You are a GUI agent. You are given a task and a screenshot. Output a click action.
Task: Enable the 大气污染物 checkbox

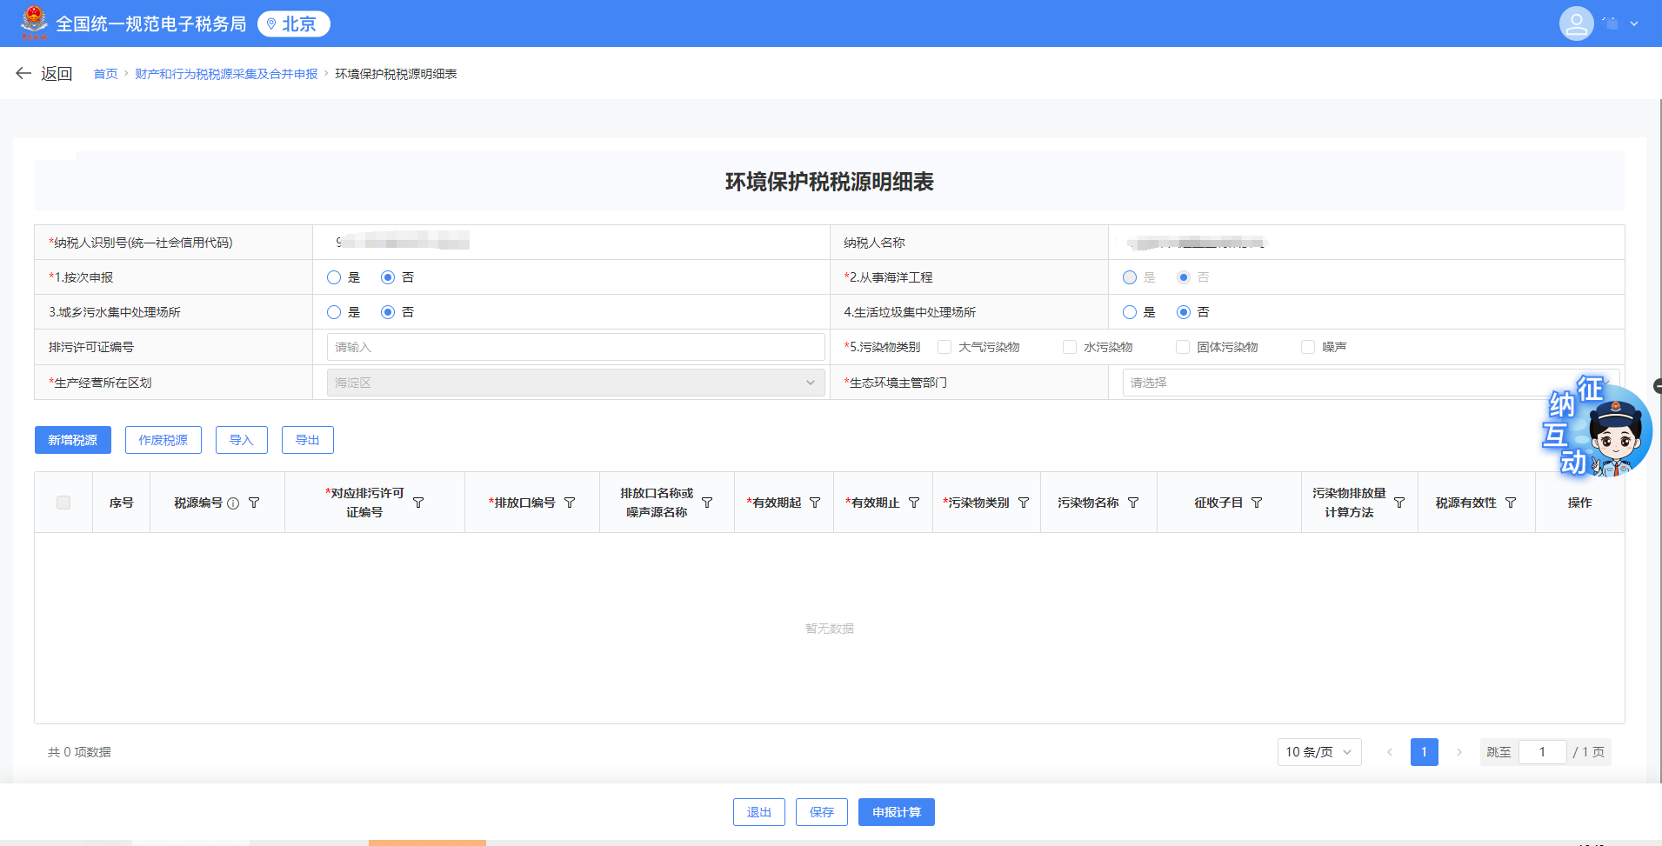tap(944, 346)
